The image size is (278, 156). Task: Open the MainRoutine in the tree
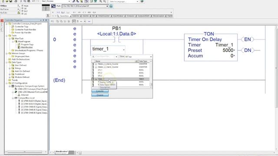click(x=27, y=47)
